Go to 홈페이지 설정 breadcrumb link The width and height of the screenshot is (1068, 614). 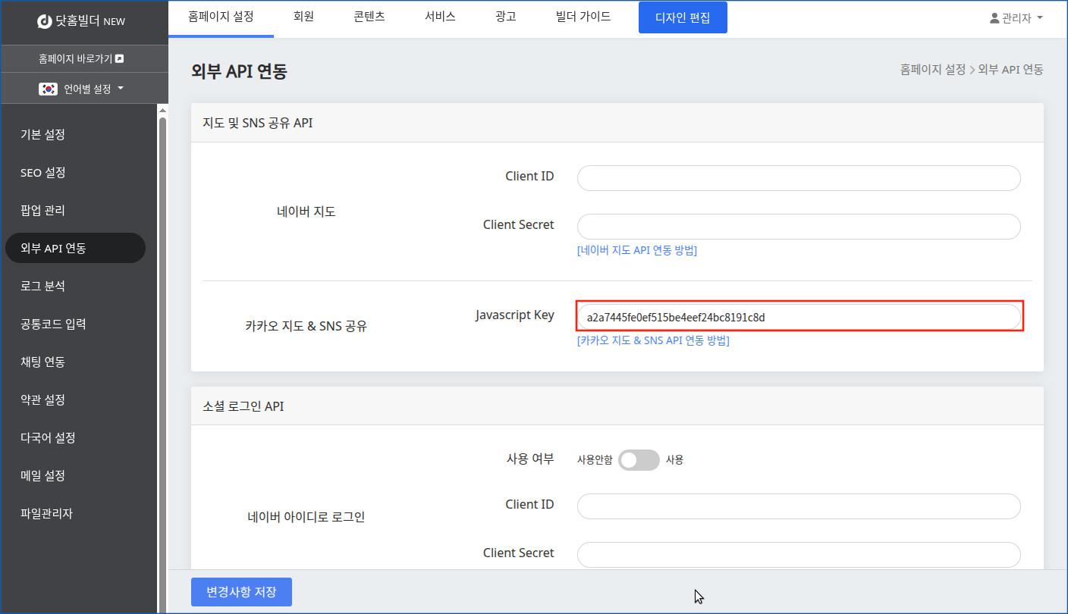click(932, 70)
